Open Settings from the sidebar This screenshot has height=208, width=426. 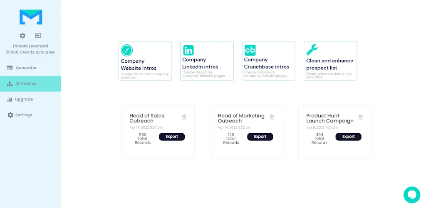coord(23,115)
